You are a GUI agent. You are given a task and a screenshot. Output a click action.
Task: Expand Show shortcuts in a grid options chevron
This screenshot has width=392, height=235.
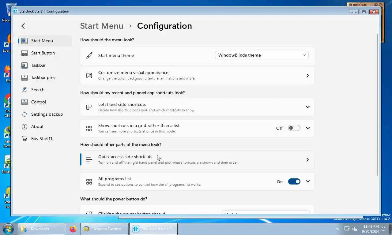308,128
